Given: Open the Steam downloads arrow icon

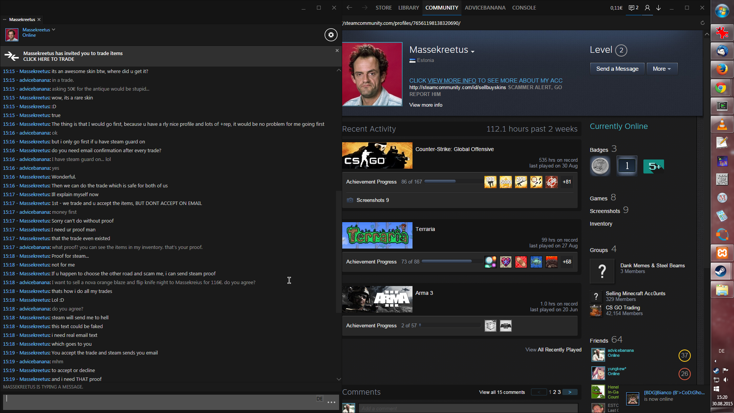Looking at the screenshot, I should coord(659,8).
